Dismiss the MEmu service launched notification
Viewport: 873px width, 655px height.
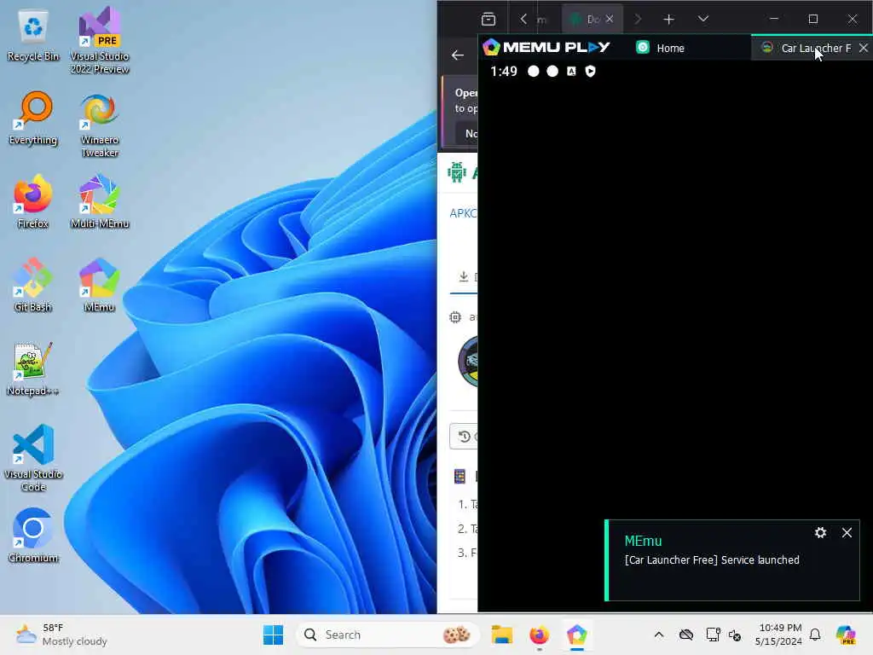pyautogui.click(x=847, y=533)
